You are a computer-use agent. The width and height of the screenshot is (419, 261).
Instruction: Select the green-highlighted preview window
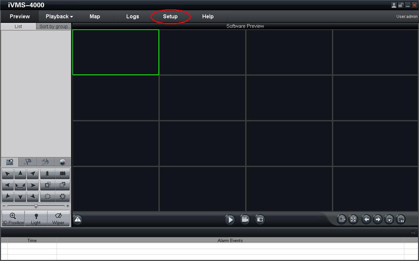coord(116,52)
